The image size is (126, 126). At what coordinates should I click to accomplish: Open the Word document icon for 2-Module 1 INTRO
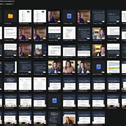(69, 16)
